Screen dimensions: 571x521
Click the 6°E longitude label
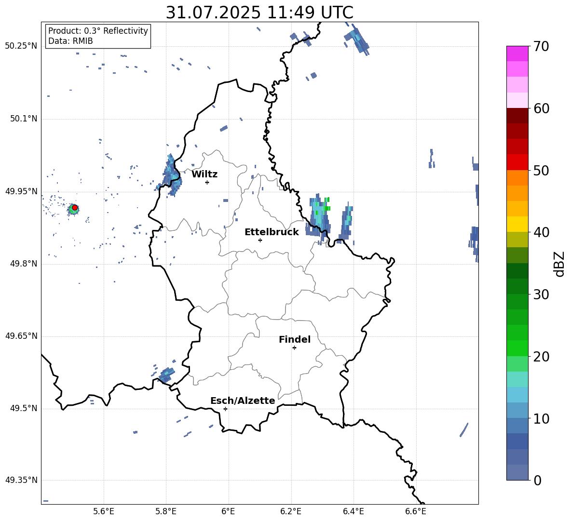(x=228, y=511)
